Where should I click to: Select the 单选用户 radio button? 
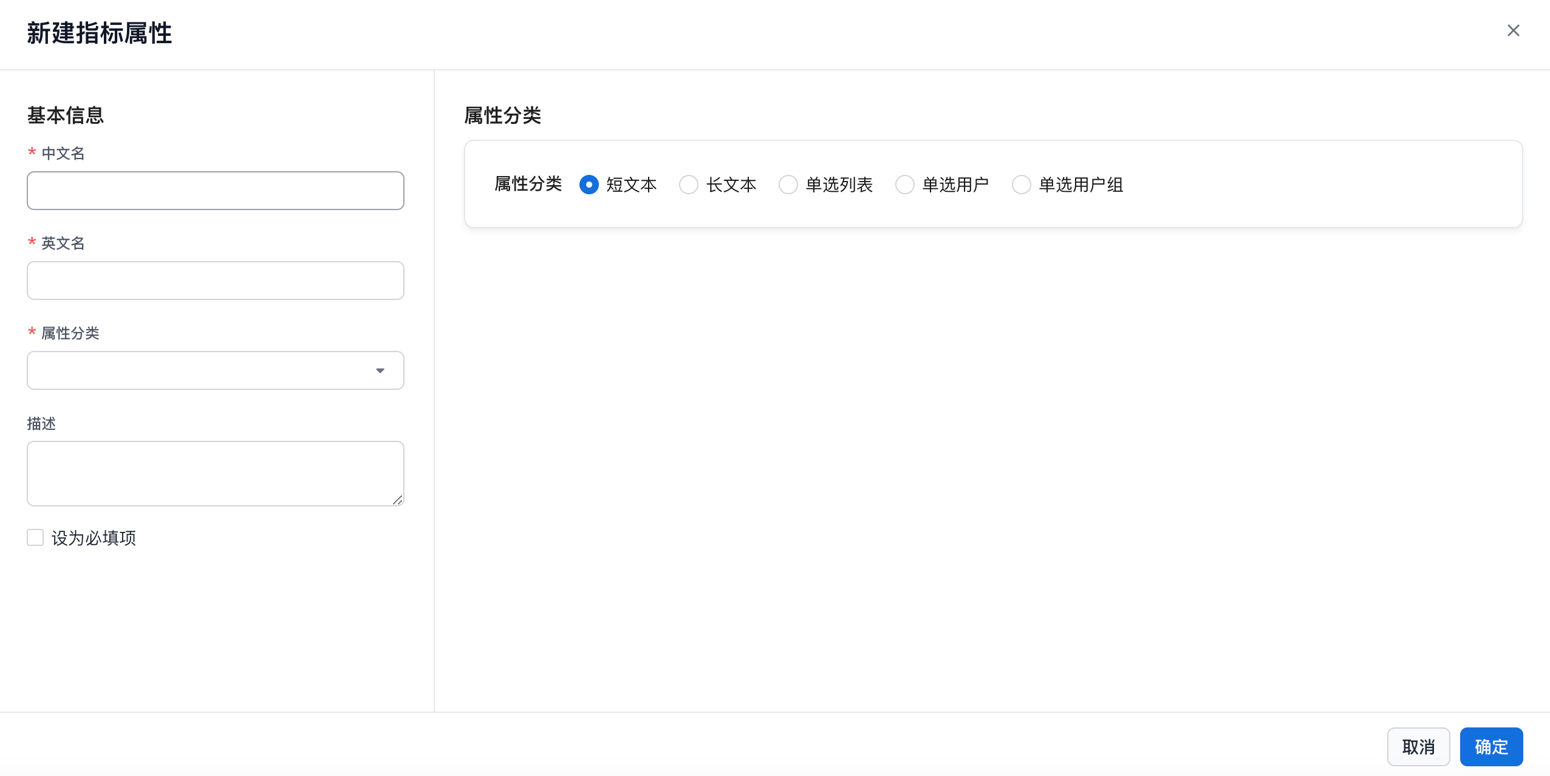[904, 185]
